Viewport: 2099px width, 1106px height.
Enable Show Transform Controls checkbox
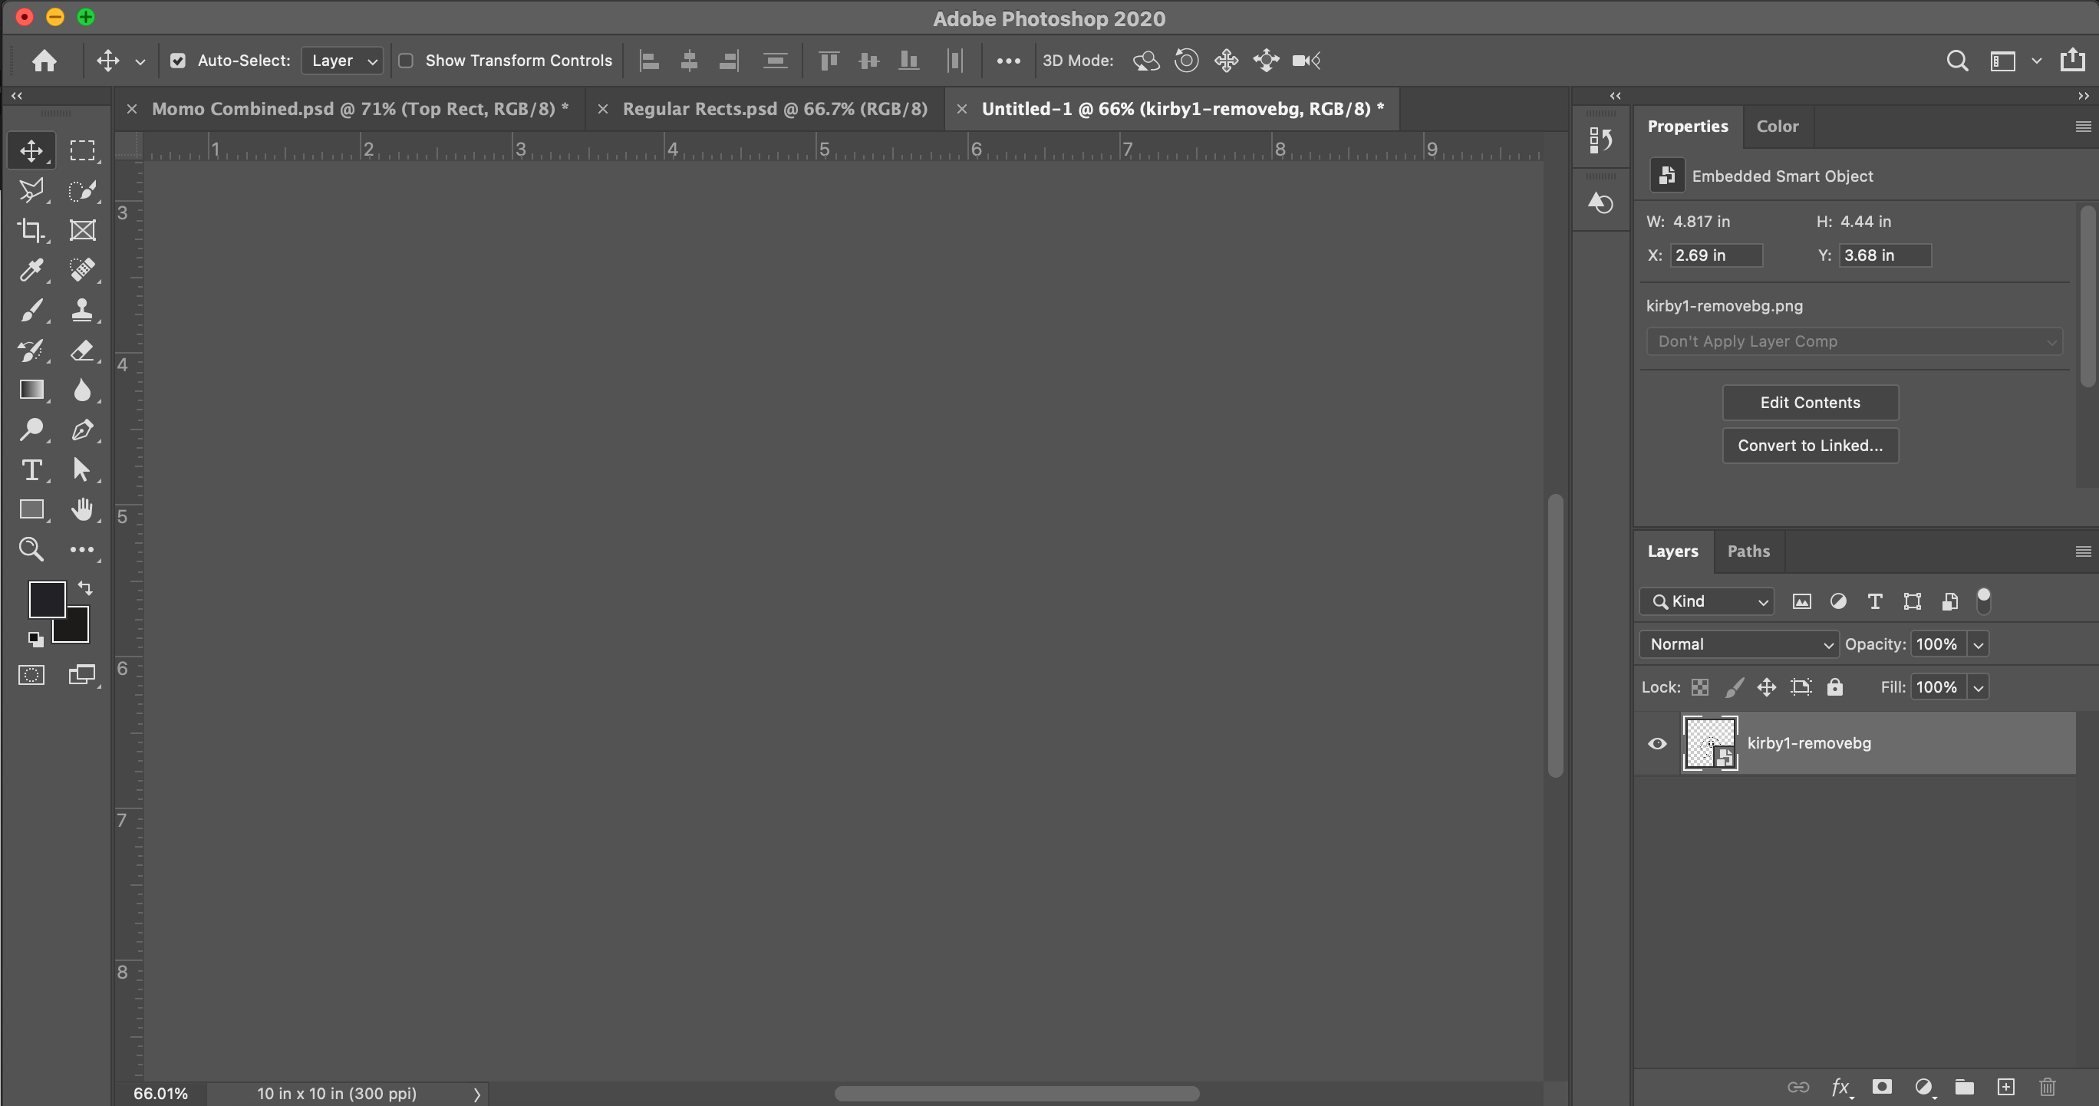pyautogui.click(x=406, y=61)
